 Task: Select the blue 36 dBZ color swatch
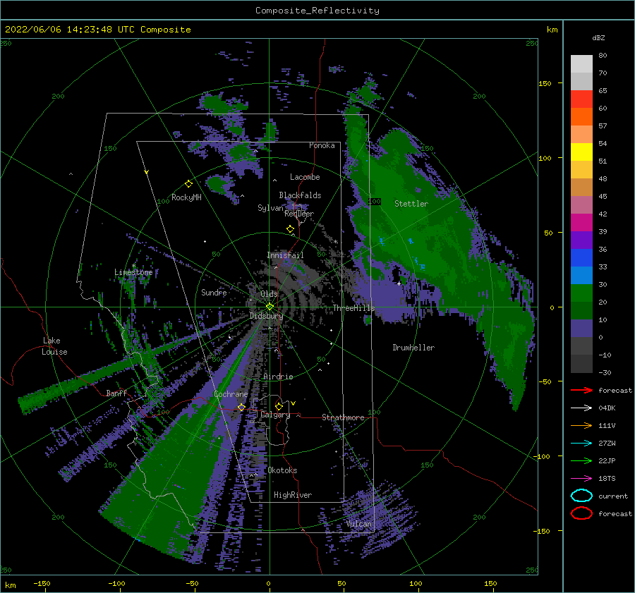581,258
